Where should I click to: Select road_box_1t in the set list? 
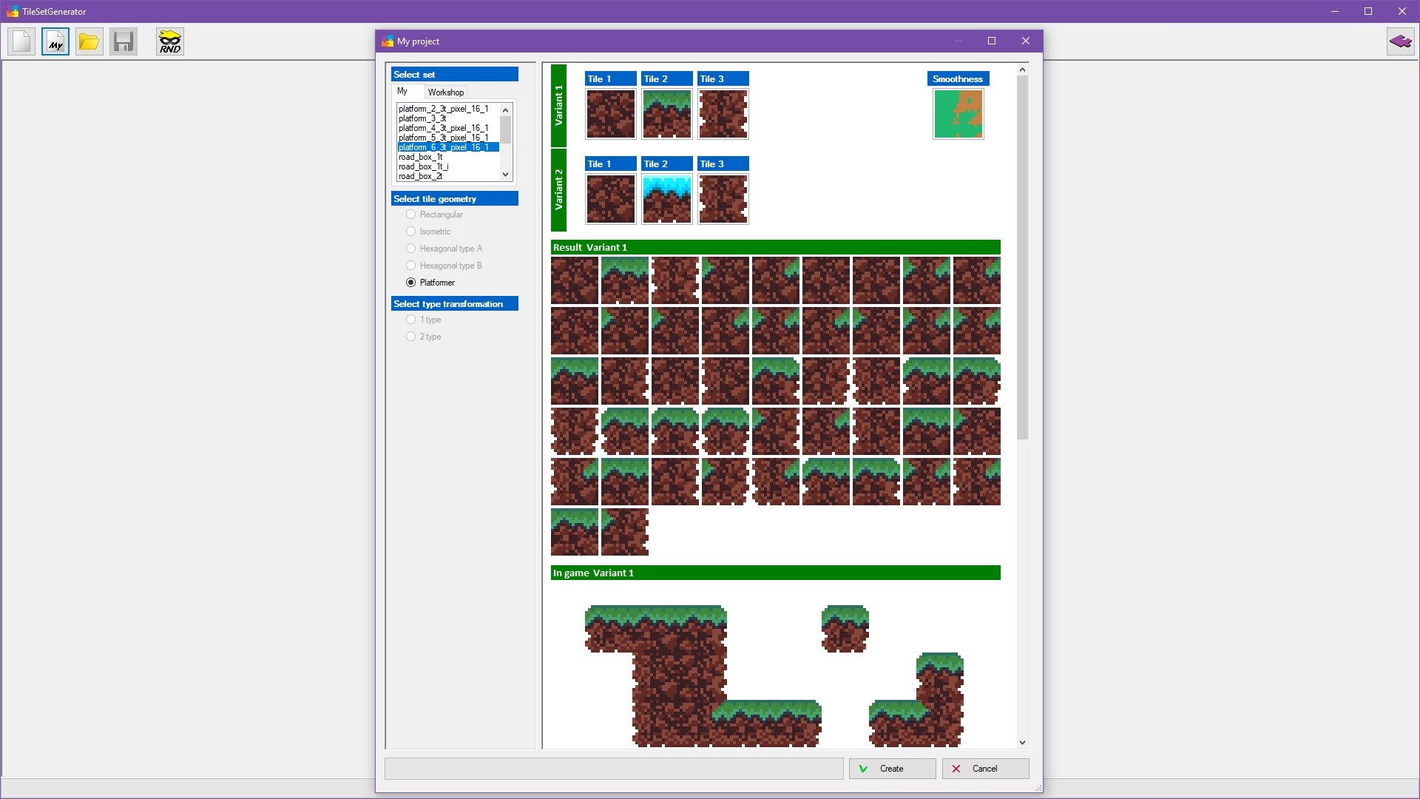[x=421, y=157]
